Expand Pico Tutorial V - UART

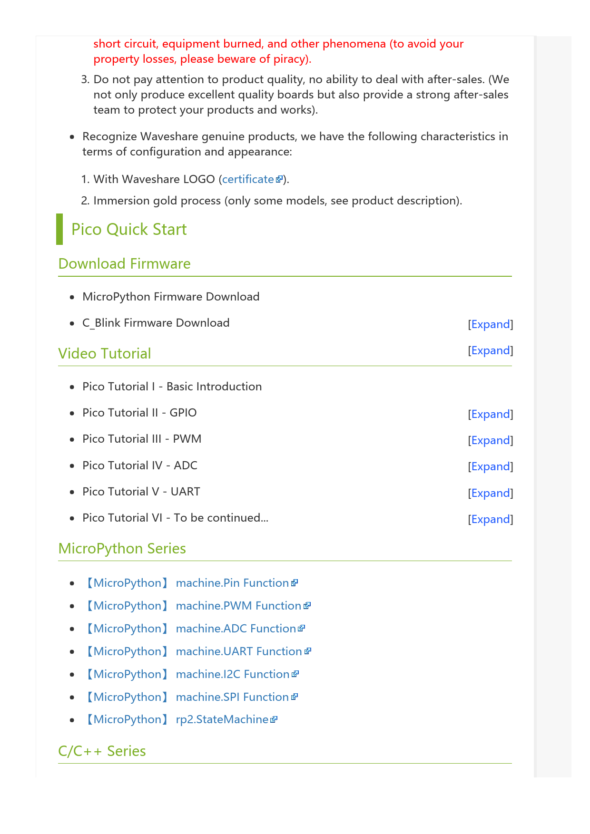[x=490, y=493]
